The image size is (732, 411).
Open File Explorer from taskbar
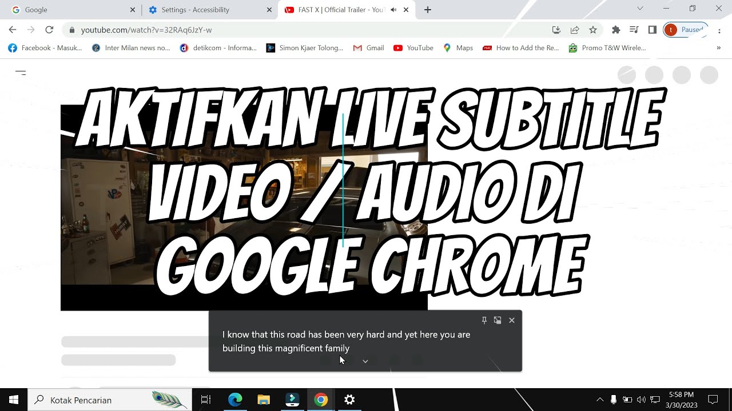click(264, 400)
